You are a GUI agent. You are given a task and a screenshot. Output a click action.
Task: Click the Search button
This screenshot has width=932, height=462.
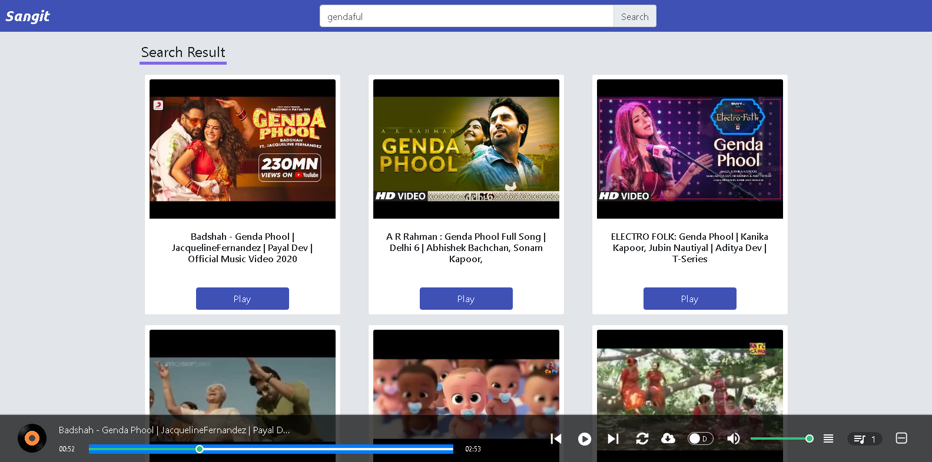(635, 16)
